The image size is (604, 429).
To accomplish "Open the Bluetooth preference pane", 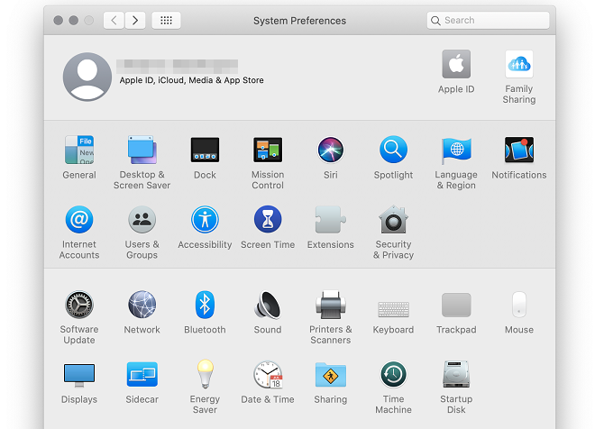I will click(205, 306).
